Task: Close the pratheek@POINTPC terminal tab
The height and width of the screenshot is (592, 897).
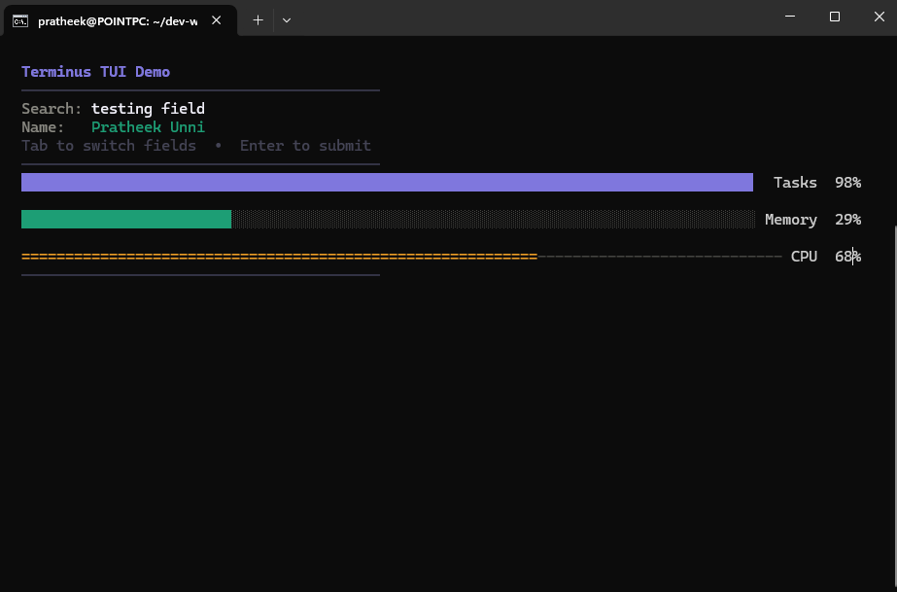Action: [x=217, y=20]
